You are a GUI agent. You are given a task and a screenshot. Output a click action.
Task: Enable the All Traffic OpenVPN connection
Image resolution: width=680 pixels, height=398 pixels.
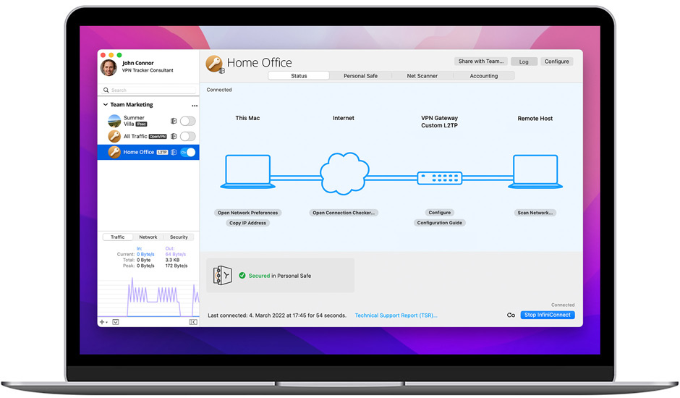tap(187, 136)
